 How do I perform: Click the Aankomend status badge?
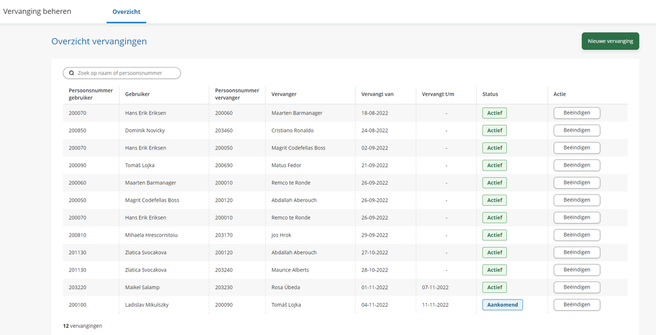coord(502,305)
